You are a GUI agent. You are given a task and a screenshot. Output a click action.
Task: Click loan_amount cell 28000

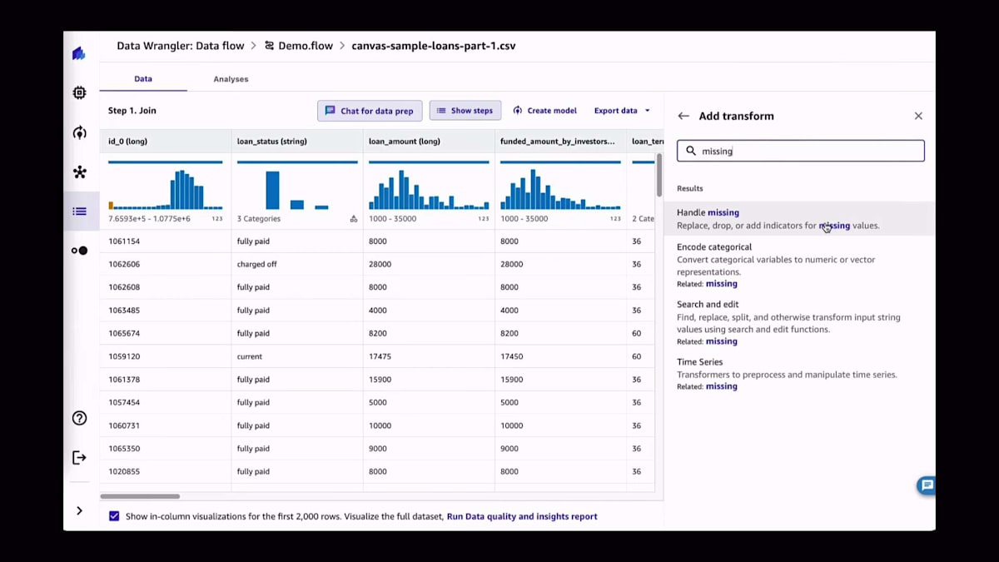429,264
